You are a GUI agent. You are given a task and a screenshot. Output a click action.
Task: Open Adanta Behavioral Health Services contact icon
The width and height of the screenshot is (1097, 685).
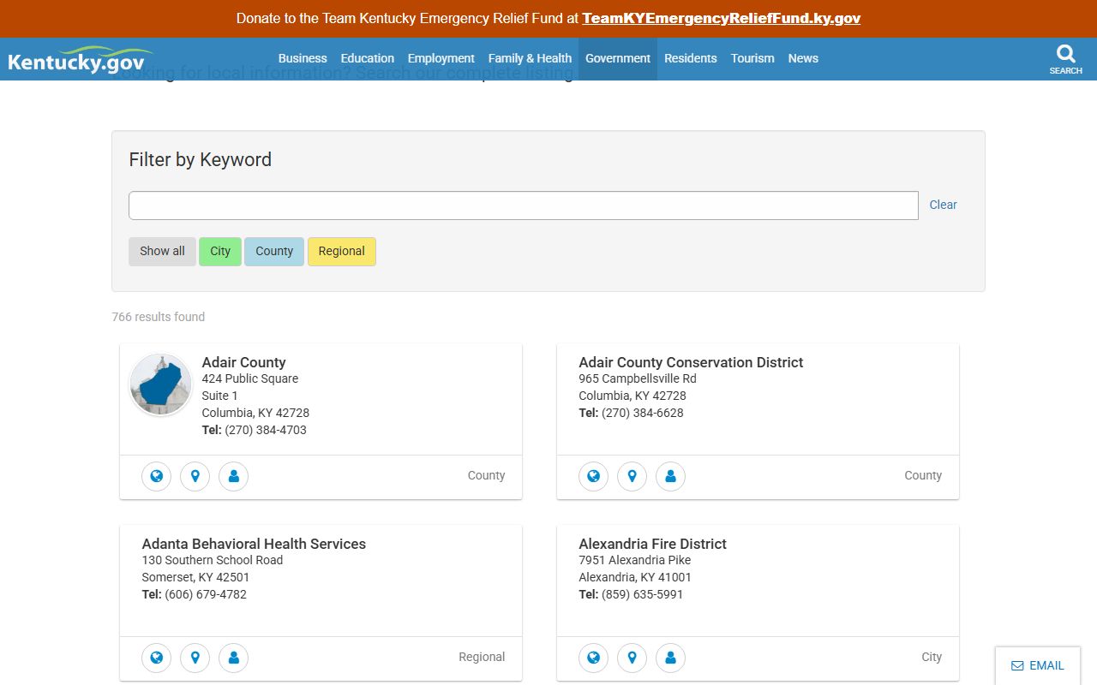coord(233,658)
